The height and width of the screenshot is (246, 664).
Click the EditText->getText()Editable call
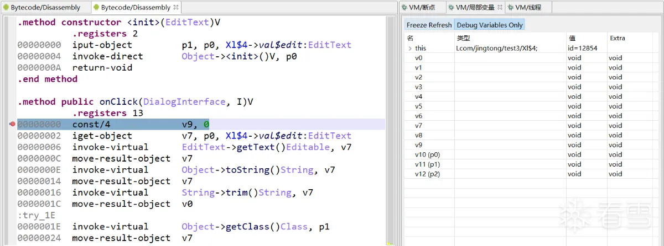click(256, 147)
